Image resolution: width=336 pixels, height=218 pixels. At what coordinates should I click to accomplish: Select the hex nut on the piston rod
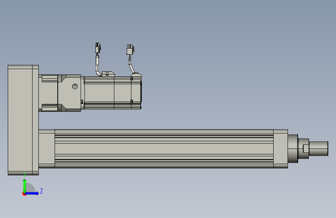[303, 149]
